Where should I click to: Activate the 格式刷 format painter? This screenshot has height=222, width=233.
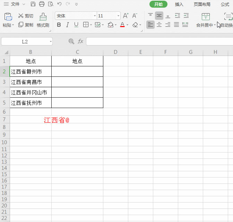(x=43, y=20)
